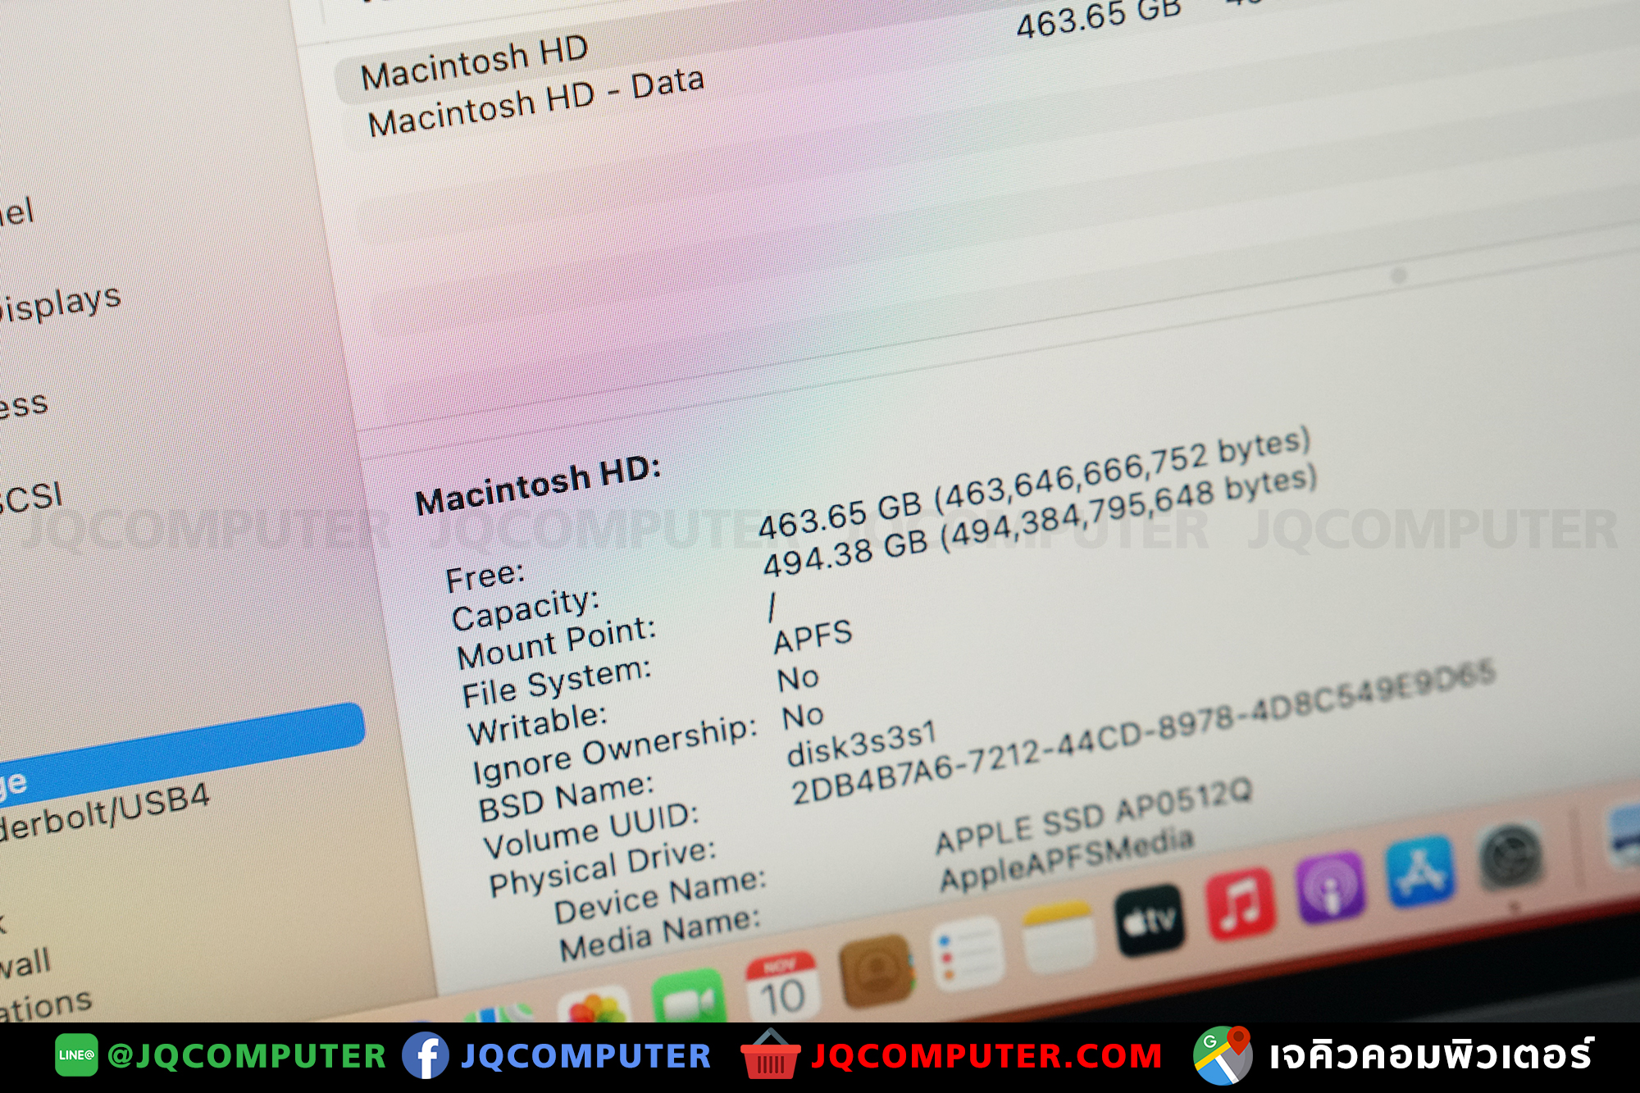Click the Capacity value 494.38 GB line
Viewport: 1640px width, 1093px height.
pyautogui.click(x=1040, y=521)
